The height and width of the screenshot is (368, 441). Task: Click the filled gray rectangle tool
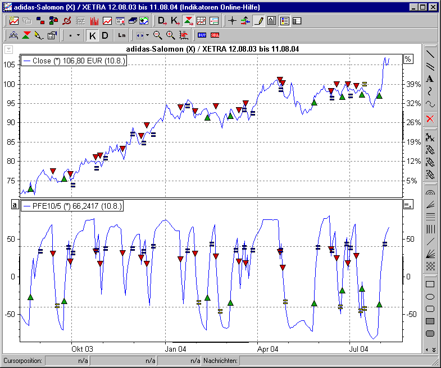click(430, 321)
